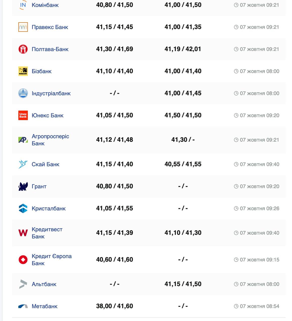Open the Юнекс Банк link
This screenshot has height=321, width=292.
(47, 115)
